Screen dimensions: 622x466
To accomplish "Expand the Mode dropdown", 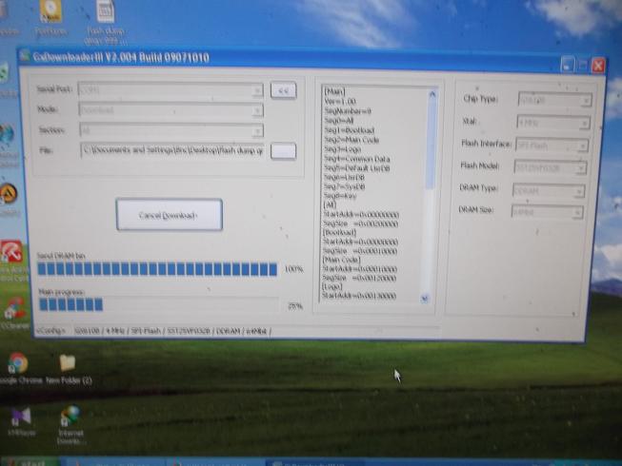I will coord(257,110).
